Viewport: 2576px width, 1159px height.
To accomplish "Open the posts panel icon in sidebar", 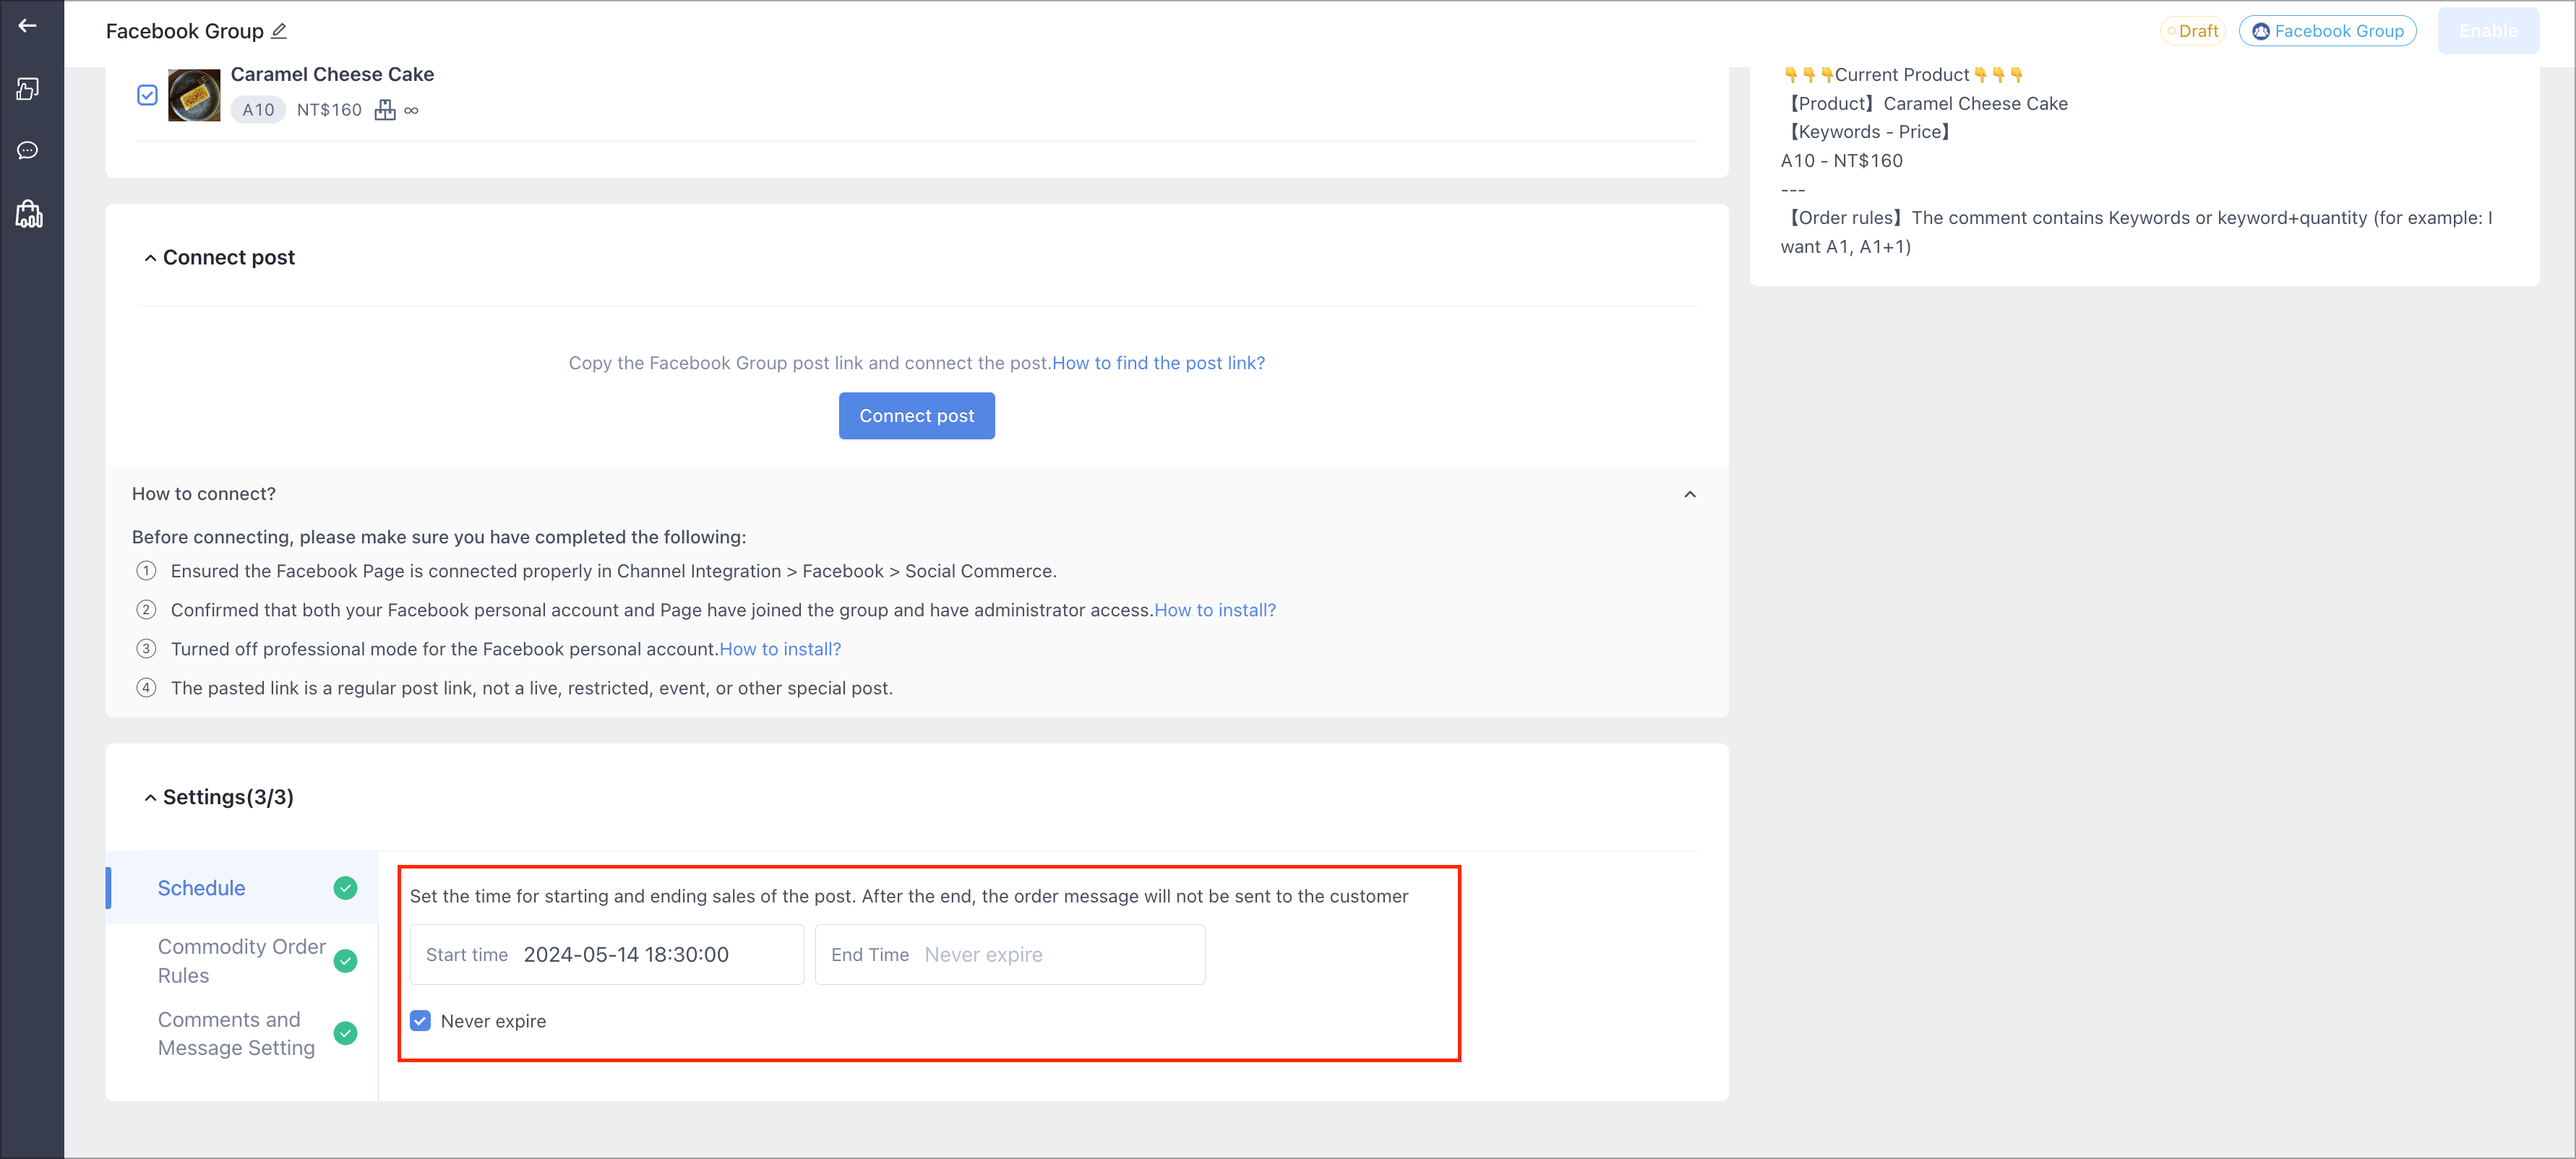I will 28,89.
